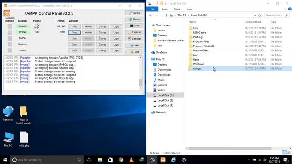Toggle Mercury service checkbox
The image size is (292, 164).
pos(10,45)
